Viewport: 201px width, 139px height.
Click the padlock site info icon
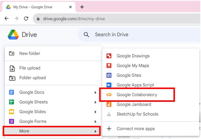pyautogui.click(x=38, y=19)
